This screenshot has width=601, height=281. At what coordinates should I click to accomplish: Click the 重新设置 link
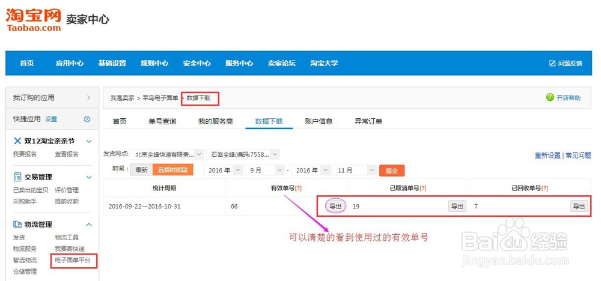pos(548,156)
